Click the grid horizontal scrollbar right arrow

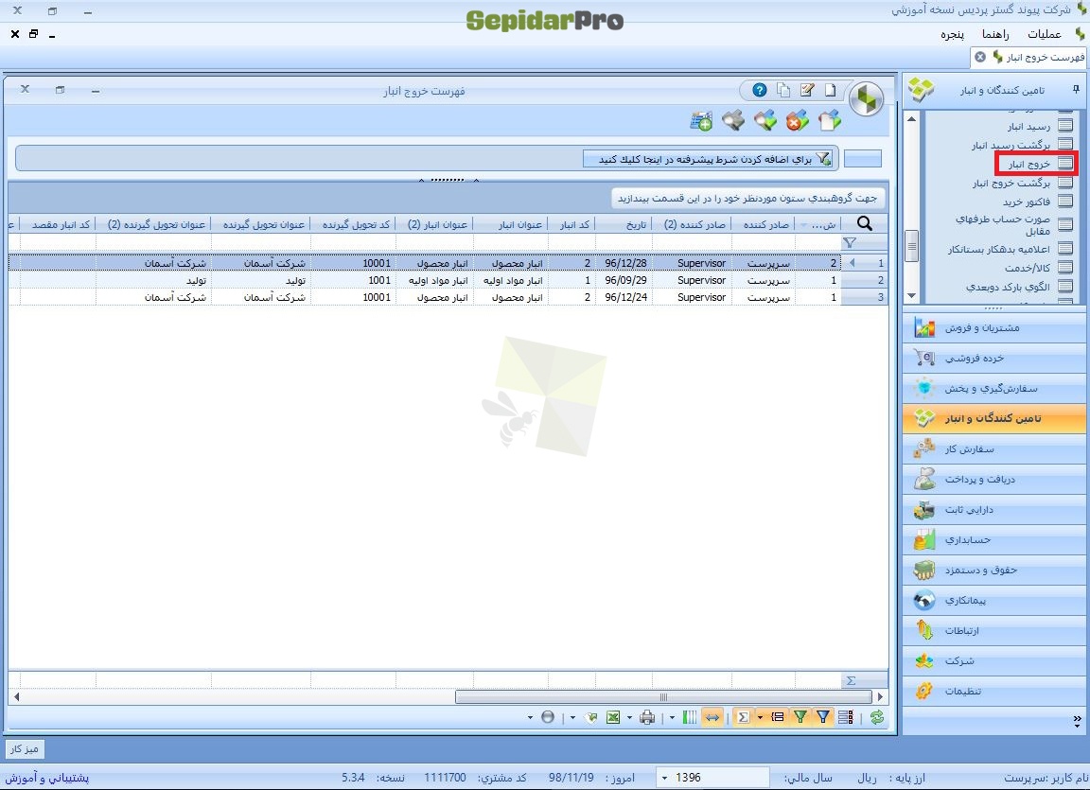(880, 697)
